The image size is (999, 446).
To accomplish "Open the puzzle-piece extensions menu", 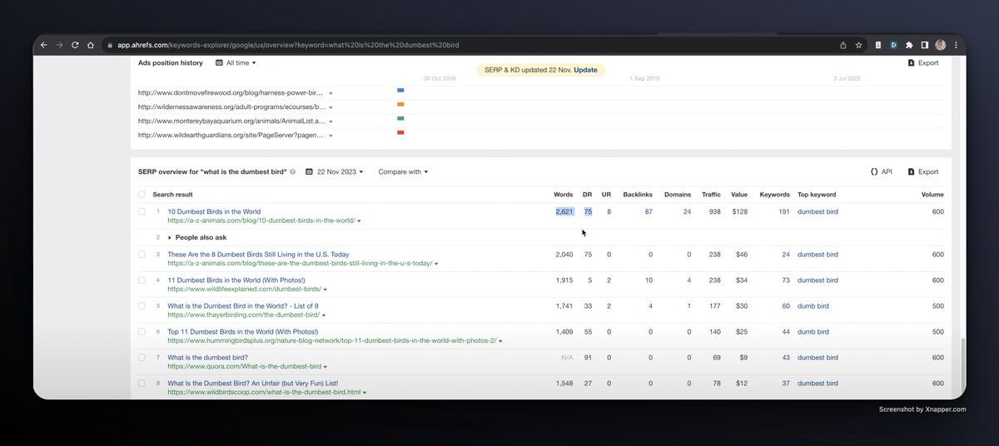I will pos(909,45).
